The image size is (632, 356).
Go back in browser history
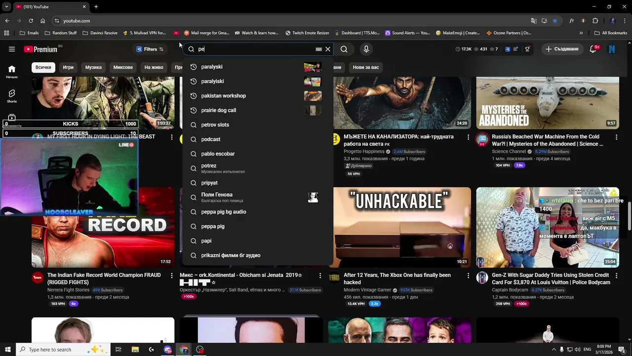[7, 21]
